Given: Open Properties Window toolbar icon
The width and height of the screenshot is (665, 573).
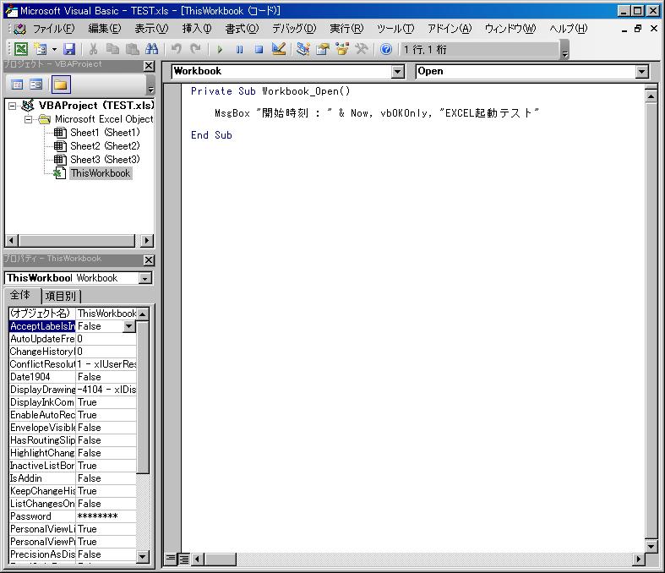Looking at the screenshot, I should click(x=322, y=49).
